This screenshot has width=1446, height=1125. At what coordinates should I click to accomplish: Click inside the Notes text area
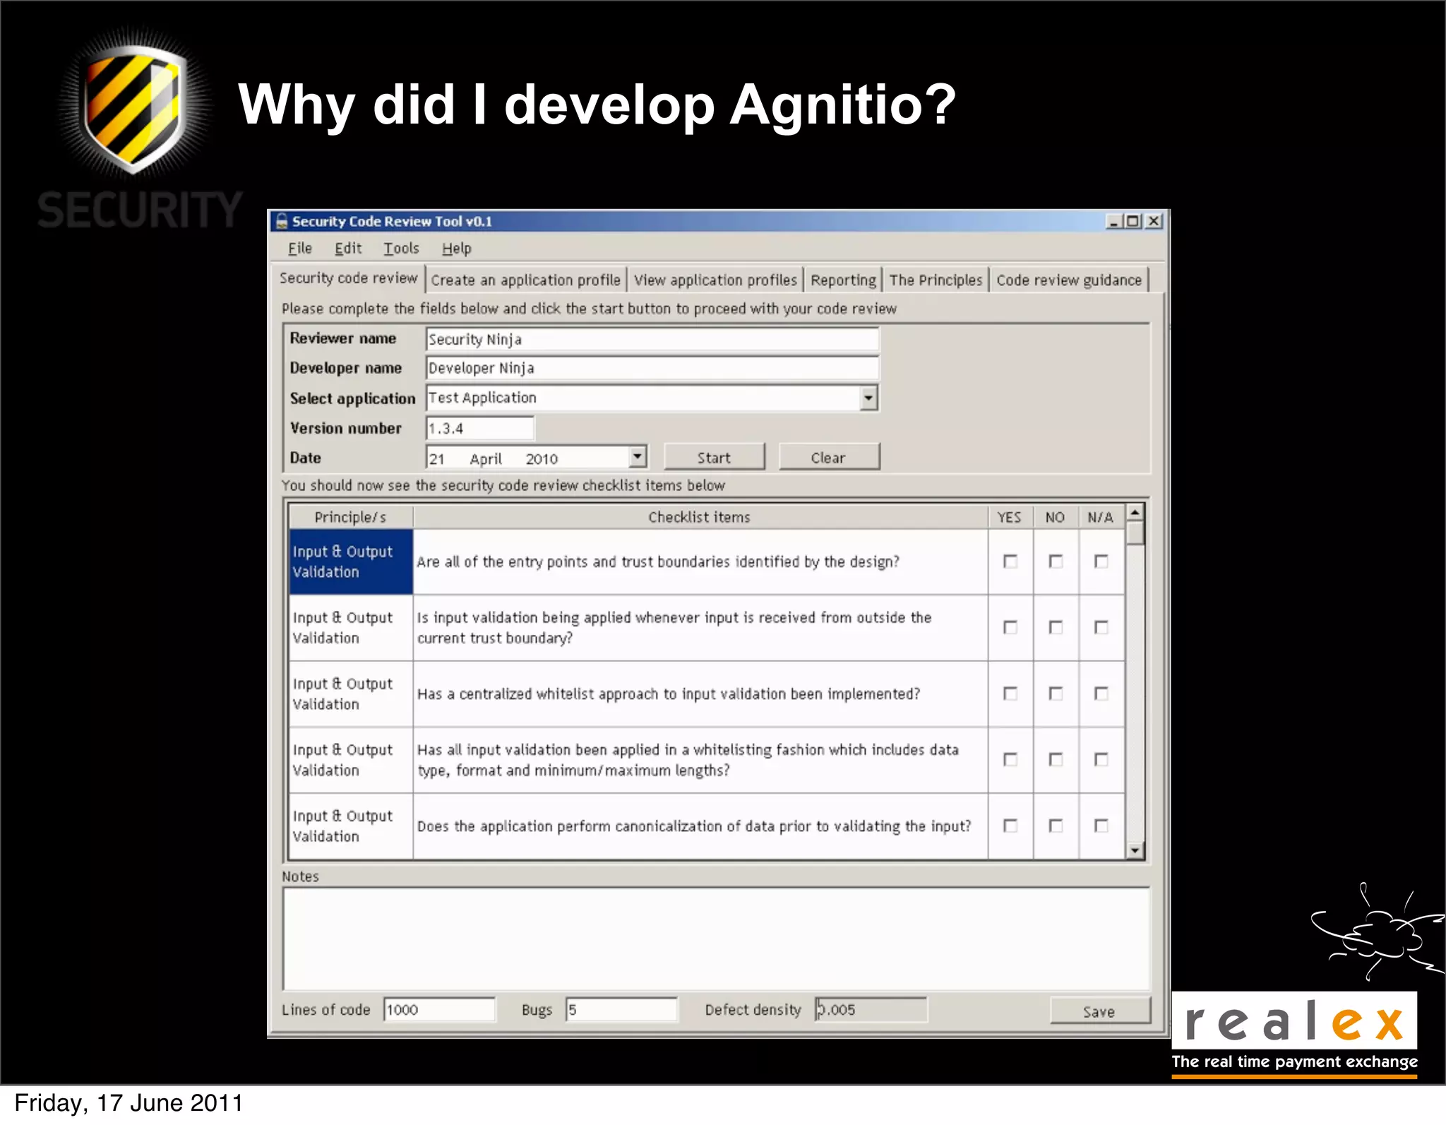click(x=716, y=939)
